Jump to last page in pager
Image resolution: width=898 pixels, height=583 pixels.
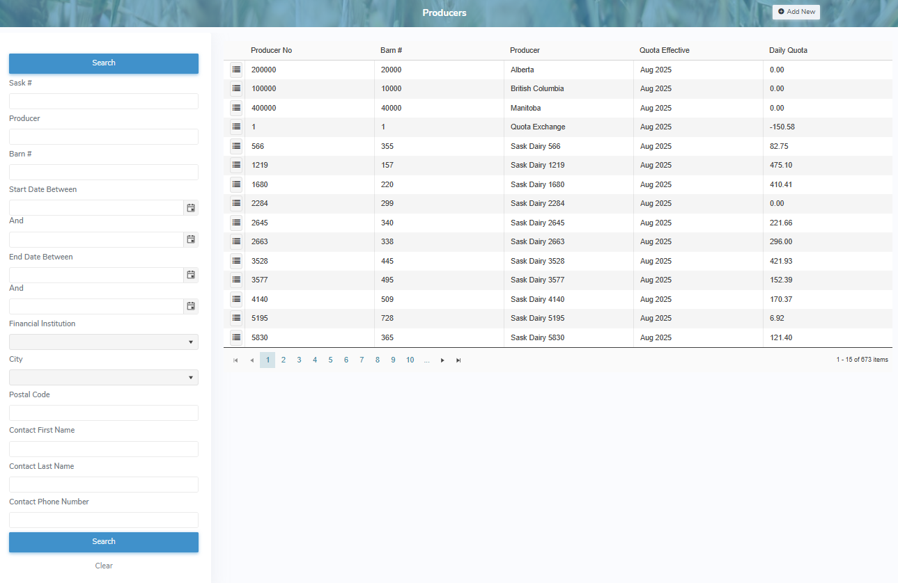pos(458,360)
